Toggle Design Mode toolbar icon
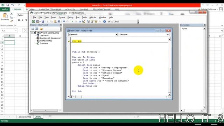 (84, 22)
